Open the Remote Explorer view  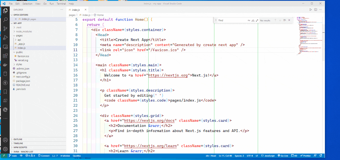click(x=5, y=47)
